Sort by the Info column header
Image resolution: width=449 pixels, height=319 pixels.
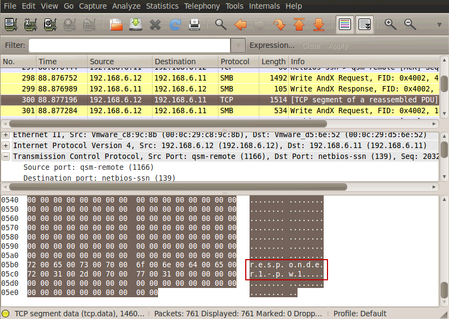click(363, 62)
